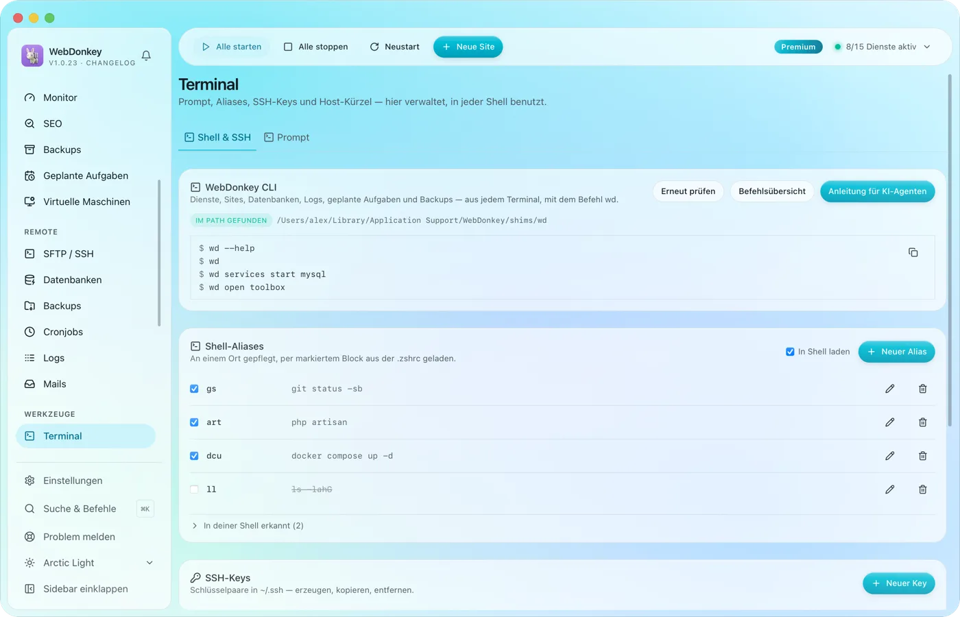Click Alle starten button

coord(232,47)
